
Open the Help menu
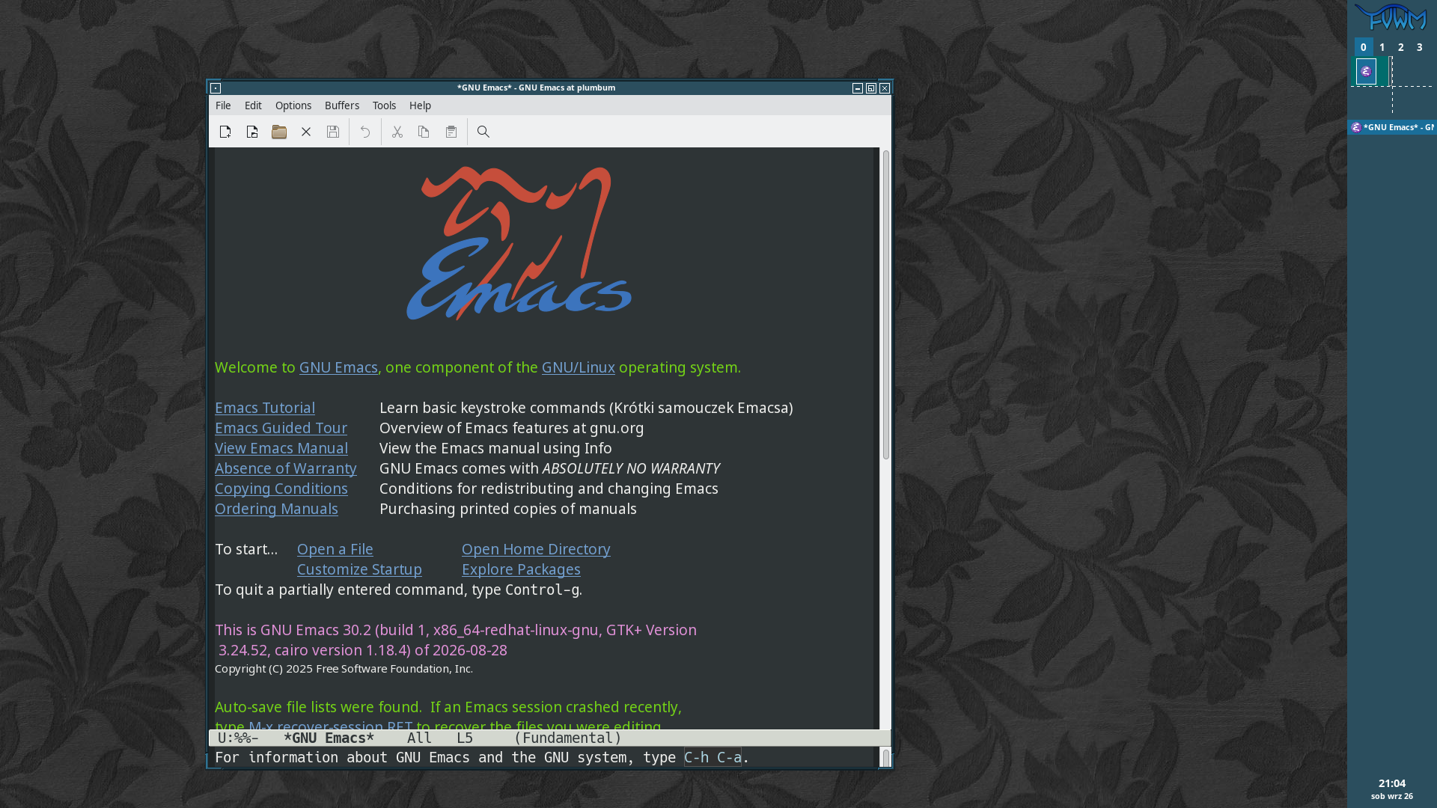click(x=420, y=105)
